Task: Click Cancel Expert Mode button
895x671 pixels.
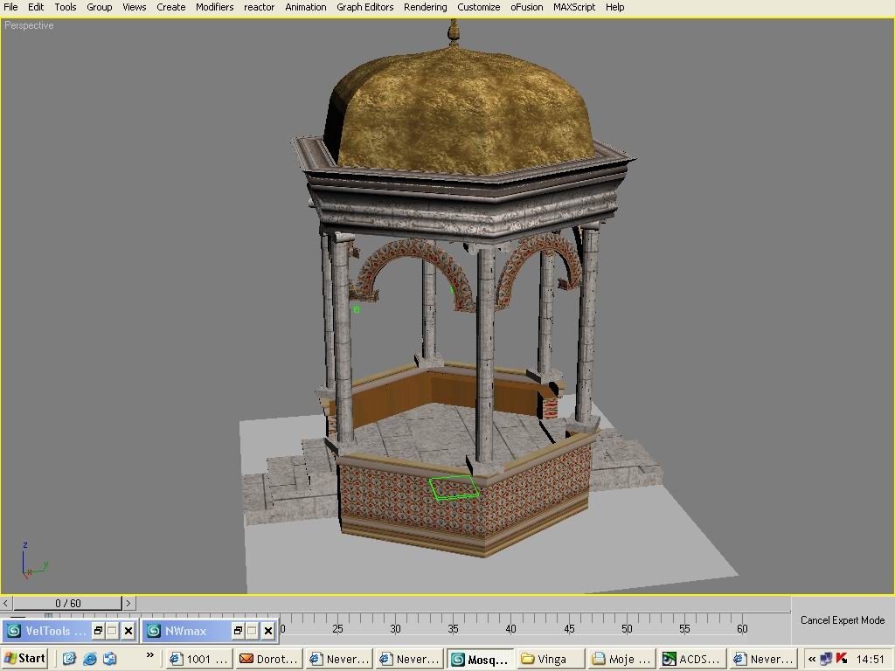Action: (x=842, y=620)
